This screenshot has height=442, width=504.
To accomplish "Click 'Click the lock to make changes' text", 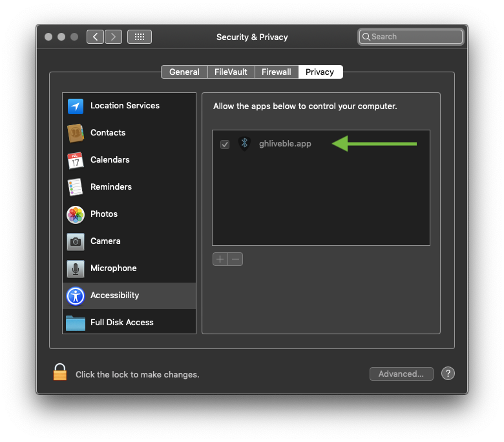I will [137, 375].
